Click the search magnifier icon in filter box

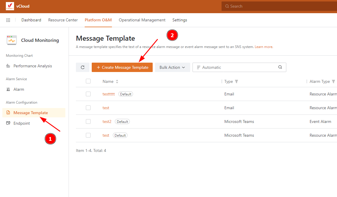(x=280, y=67)
